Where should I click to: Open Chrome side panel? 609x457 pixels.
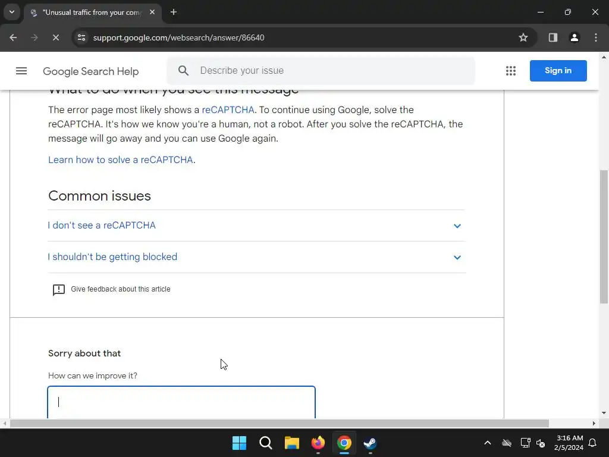click(553, 37)
